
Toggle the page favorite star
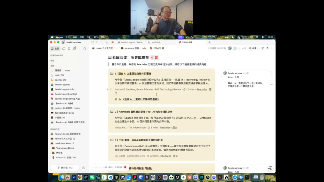pyautogui.click(x=267, y=48)
